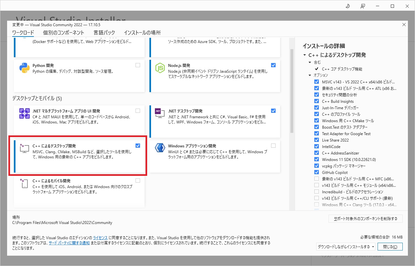This screenshot has height=266, width=415.
Task: Check C++ によるモバイル開発 workload checkbox
Action: [x=138, y=180]
